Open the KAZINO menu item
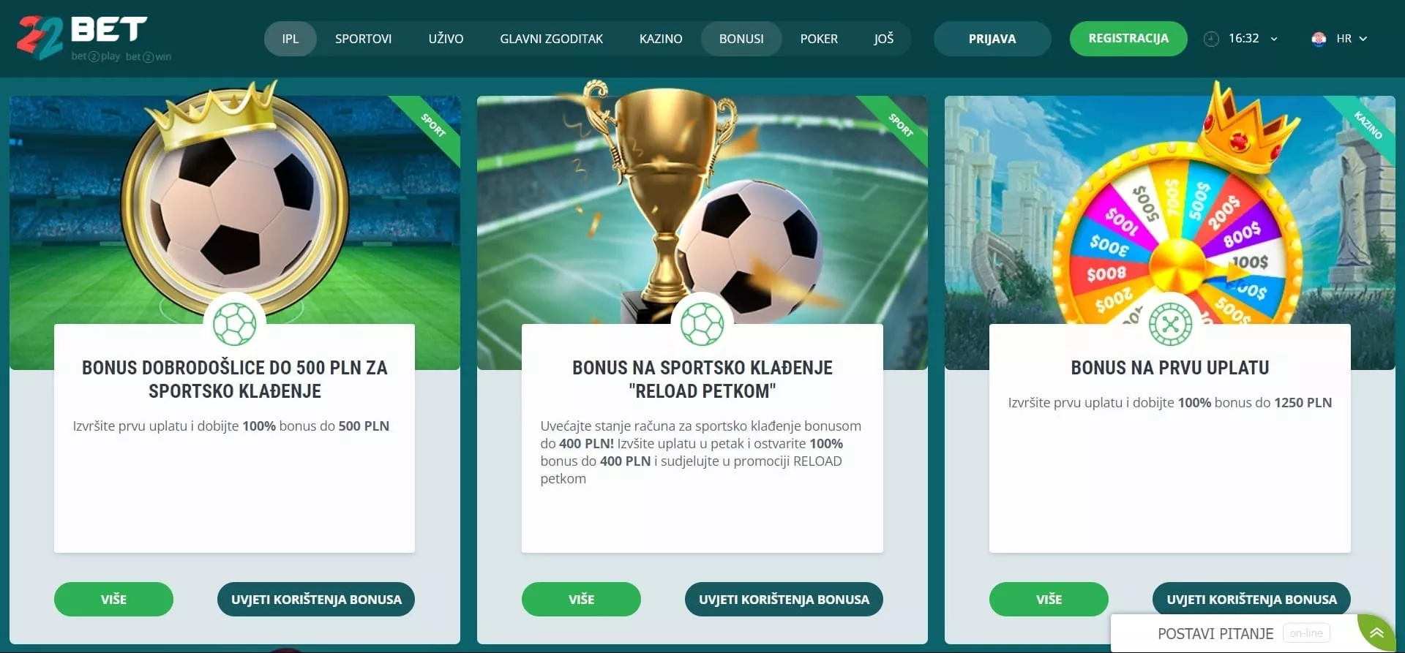 point(661,39)
